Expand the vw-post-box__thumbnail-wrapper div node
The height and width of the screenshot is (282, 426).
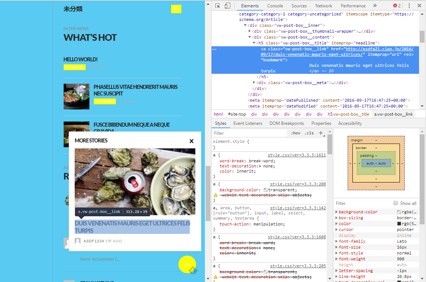[x=250, y=31]
